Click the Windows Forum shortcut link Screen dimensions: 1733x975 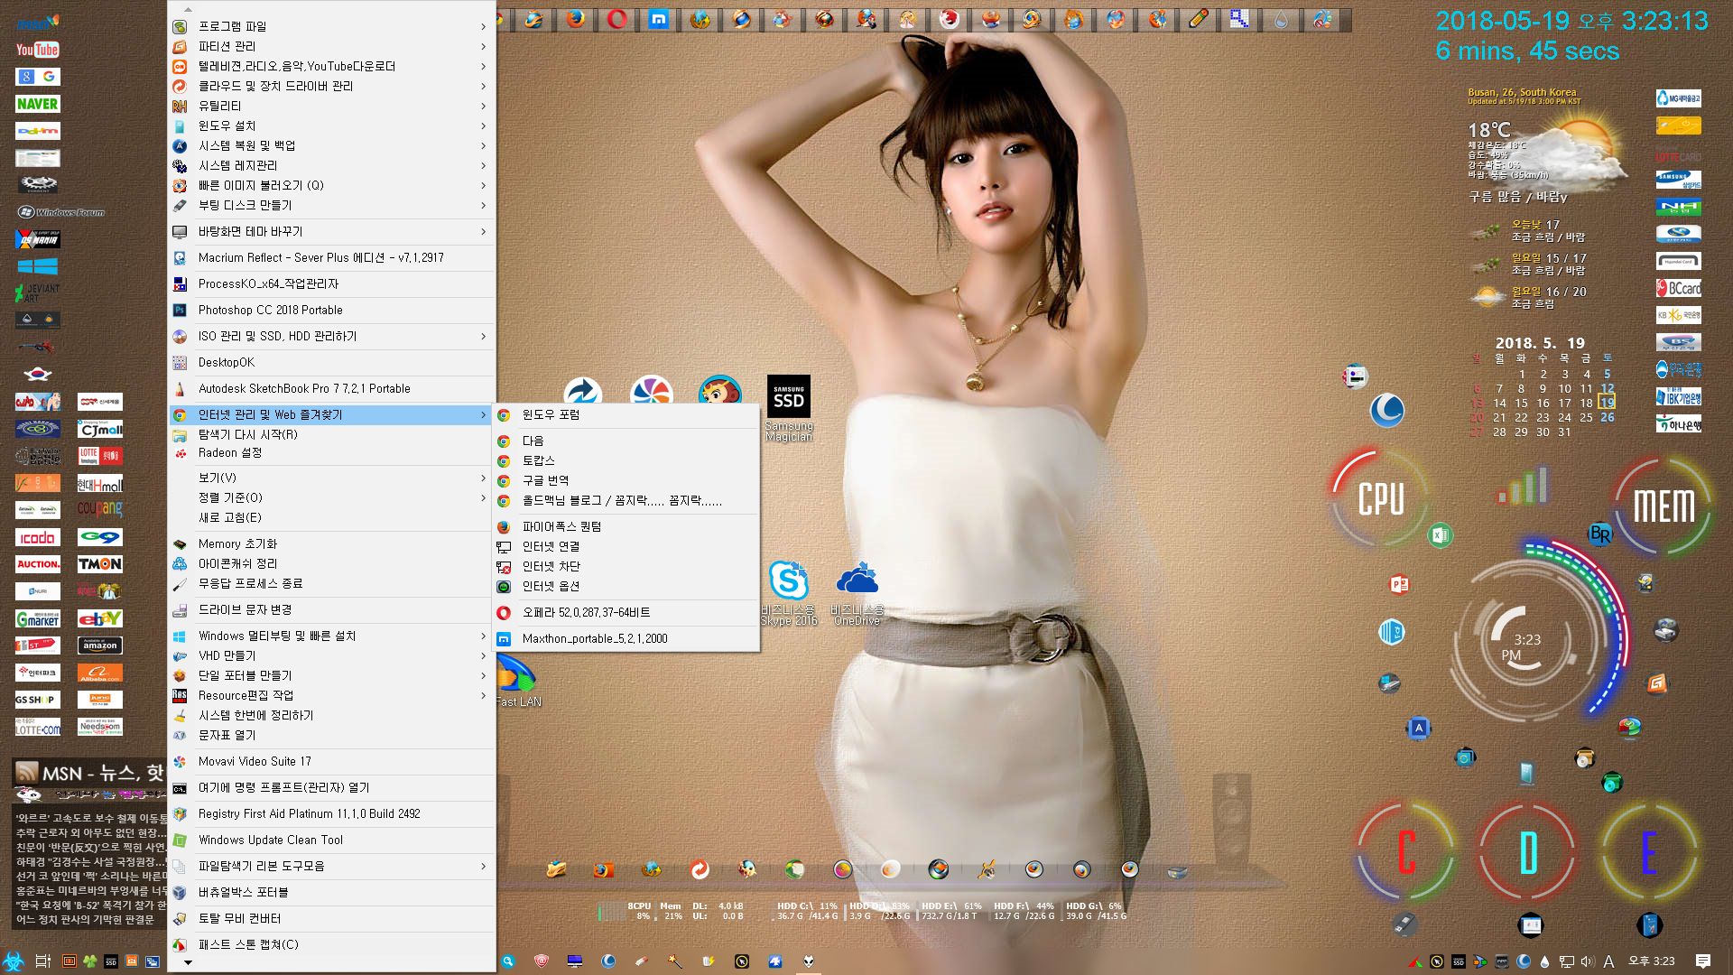pyautogui.click(x=61, y=212)
